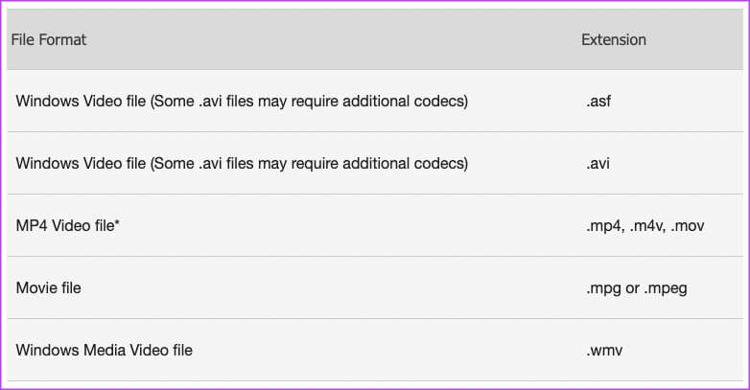This screenshot has width=750, height=390.
Task: Click the Extension column header
Action: click(x=614, y=39)
